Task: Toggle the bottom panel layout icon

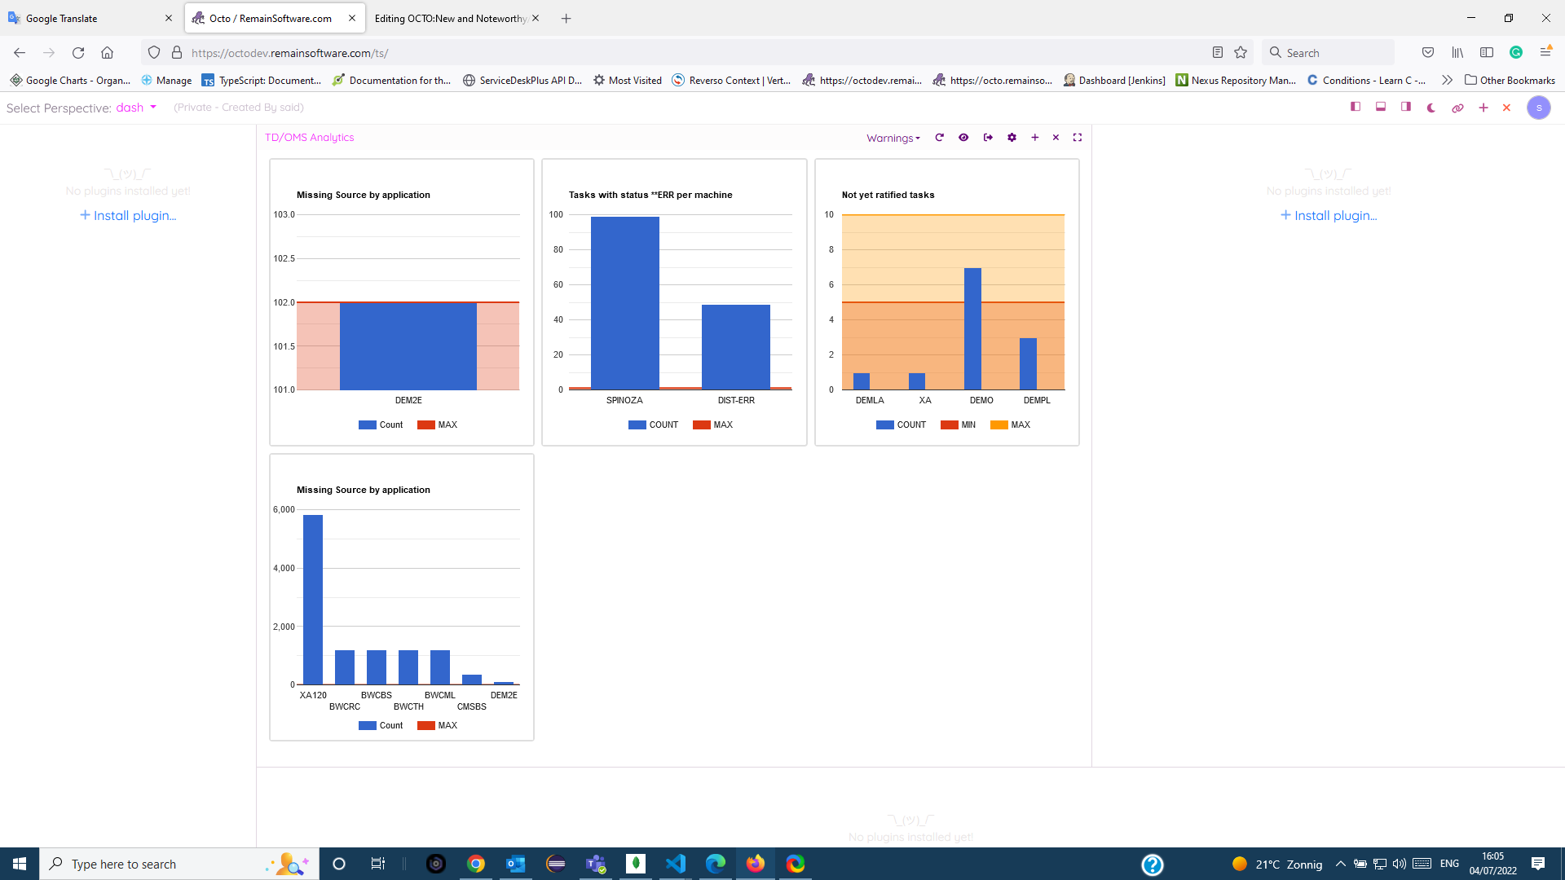Action: click(x=1381, y=107)
